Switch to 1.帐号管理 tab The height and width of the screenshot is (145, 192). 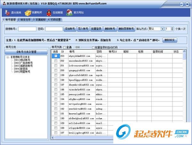(x=9, y=20)
